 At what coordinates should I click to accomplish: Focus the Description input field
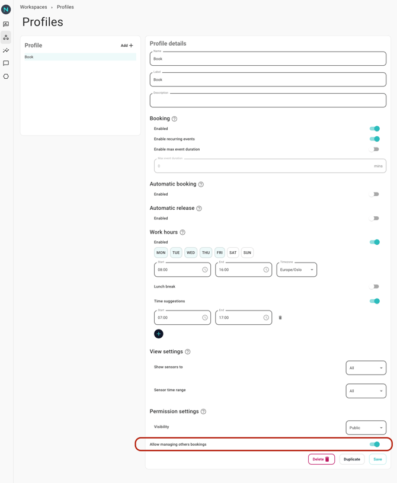click(268, 100)
